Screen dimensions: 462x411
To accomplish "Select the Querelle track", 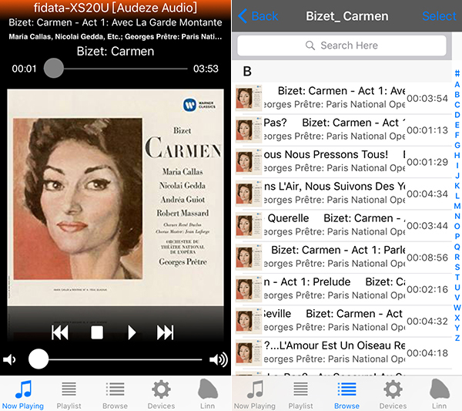I will (x=343, y=225).
